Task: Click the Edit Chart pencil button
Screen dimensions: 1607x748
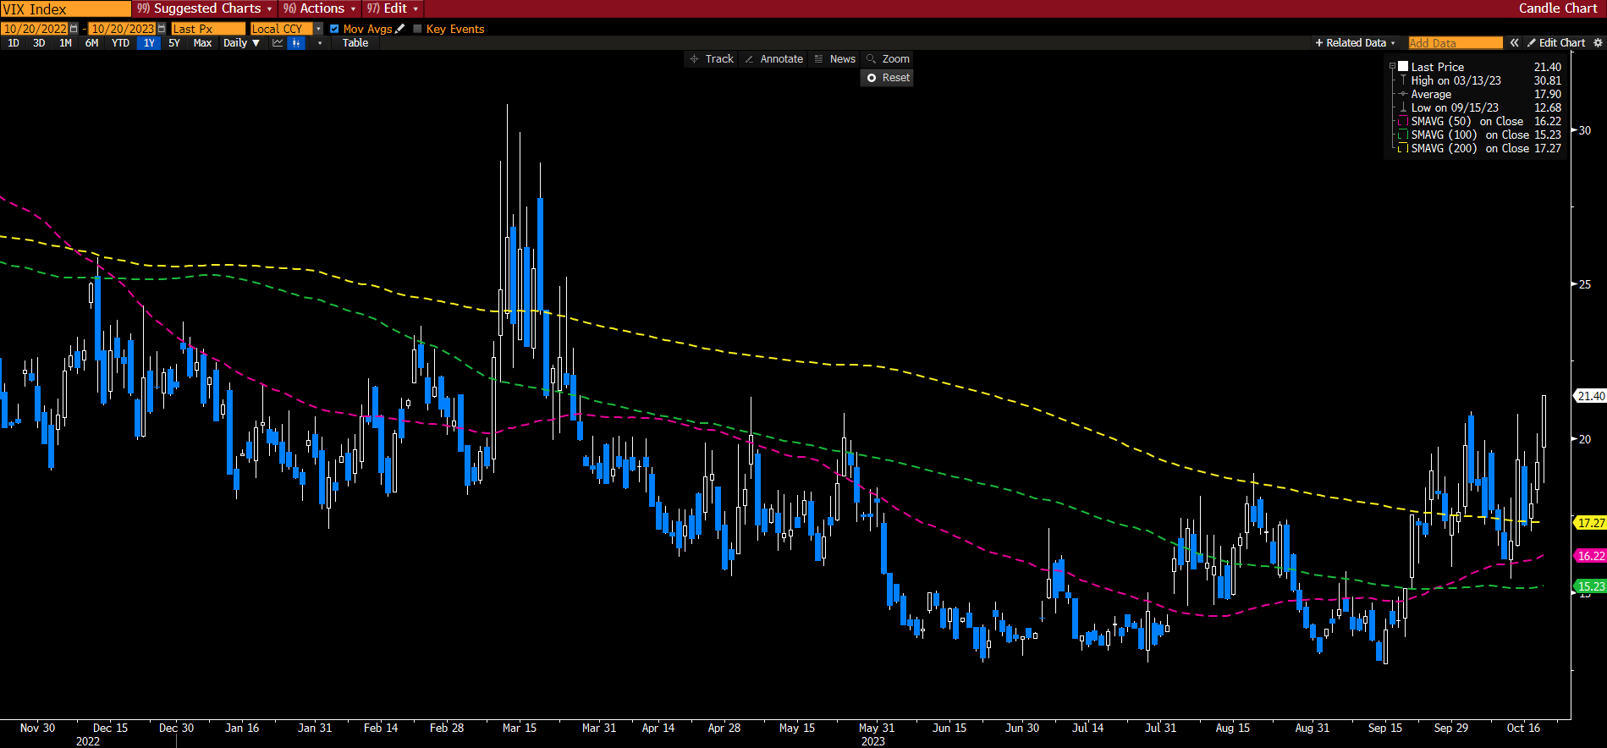Action: click(x=1556, y=42)
